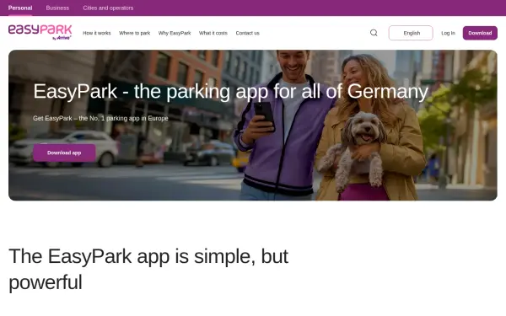506x316 pixels.
Task: Switch to the Business tab
Action: (57, 8)
